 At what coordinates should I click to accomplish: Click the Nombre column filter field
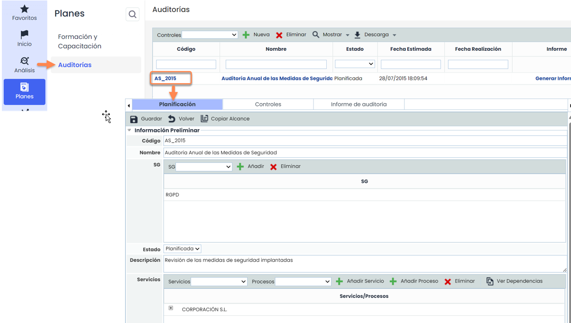pos(276,64)
